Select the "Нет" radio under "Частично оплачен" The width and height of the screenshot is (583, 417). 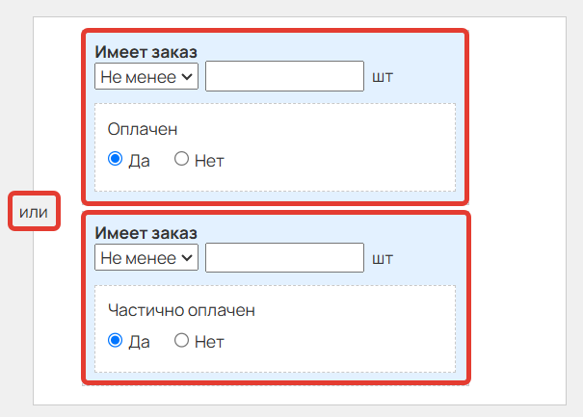(x=181, y=340)
